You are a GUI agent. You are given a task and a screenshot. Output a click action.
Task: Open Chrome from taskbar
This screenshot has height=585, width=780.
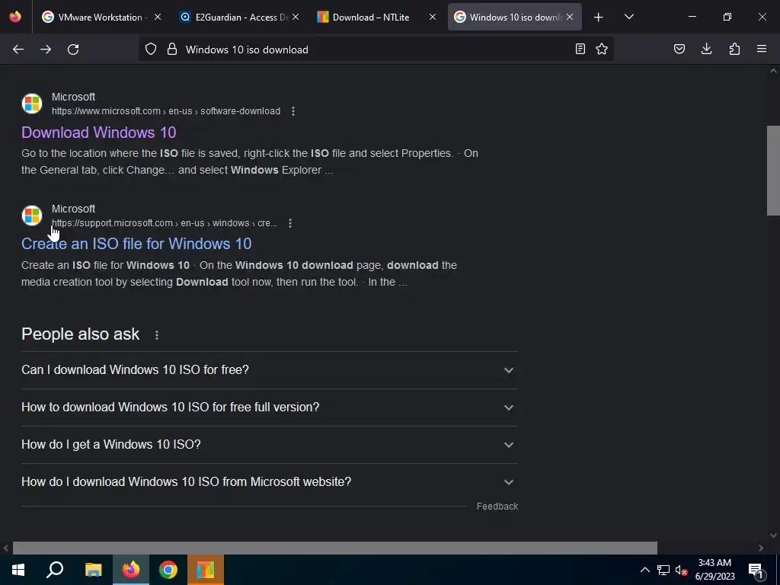click(168, 570)
